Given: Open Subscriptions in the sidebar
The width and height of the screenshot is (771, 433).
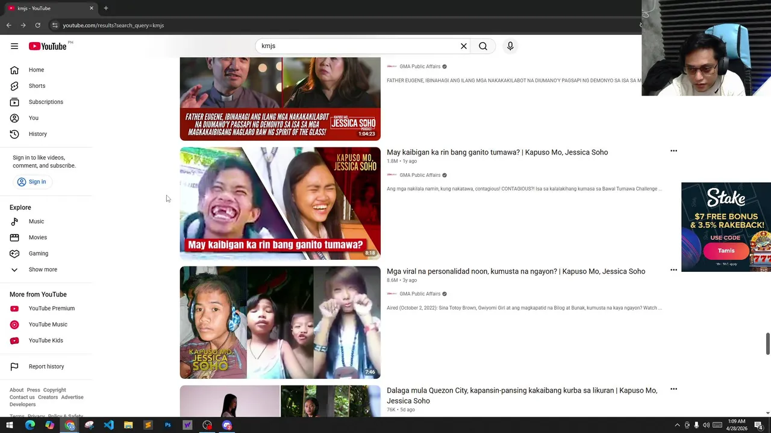Looking at the screenshot, I should pos(46,102).
